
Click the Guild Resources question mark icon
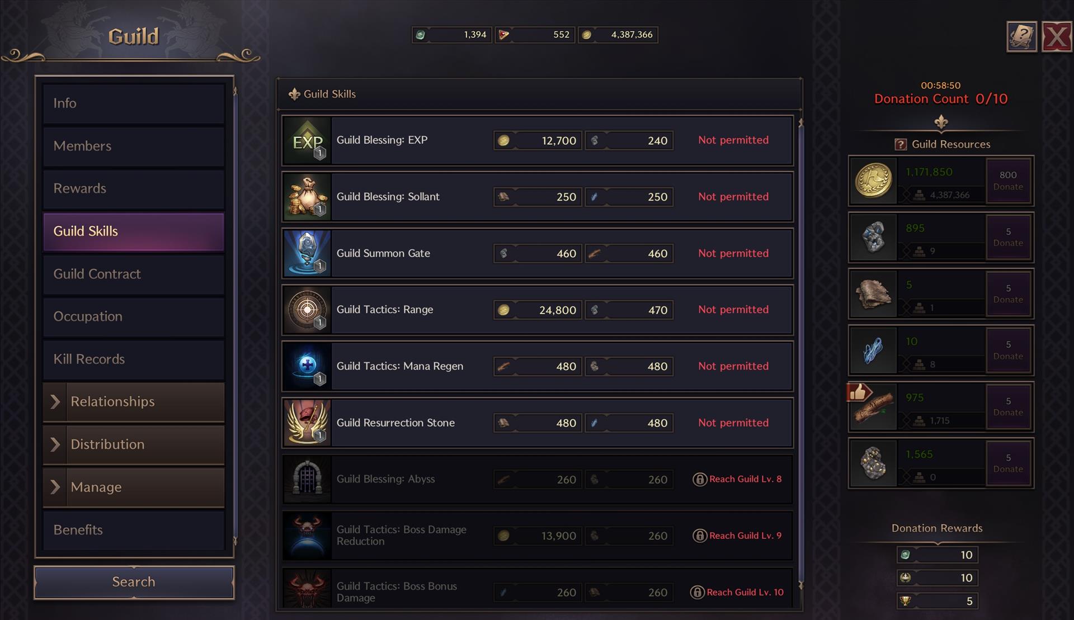900,145
